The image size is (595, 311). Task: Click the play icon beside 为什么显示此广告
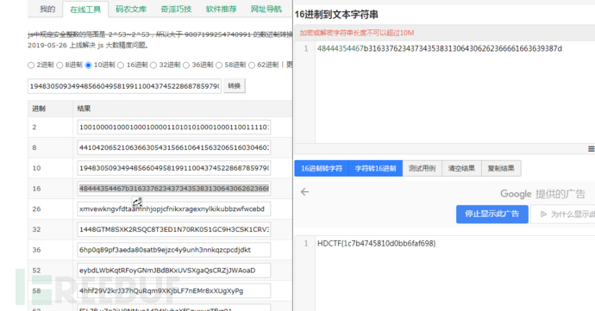click(543, 215)
